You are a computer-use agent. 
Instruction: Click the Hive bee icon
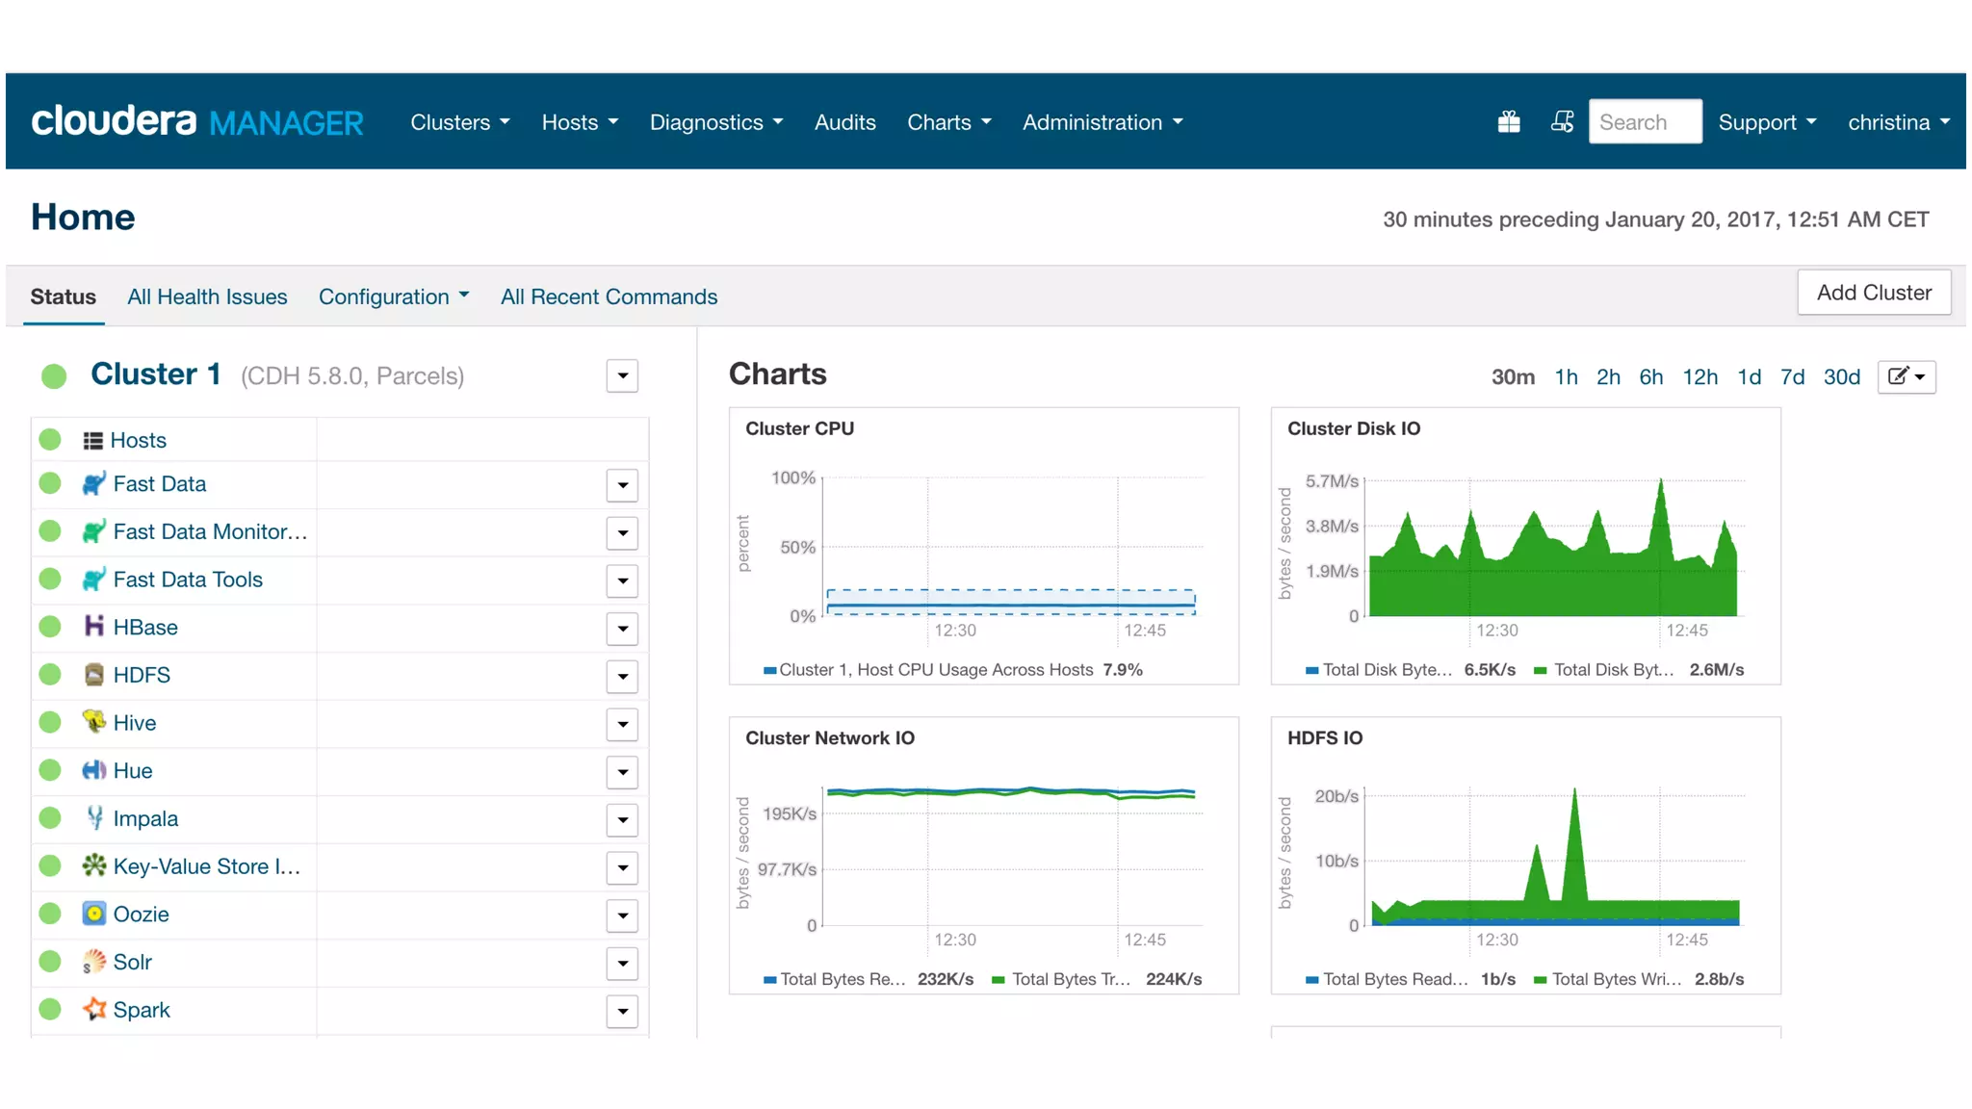(93, 722)
